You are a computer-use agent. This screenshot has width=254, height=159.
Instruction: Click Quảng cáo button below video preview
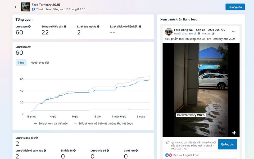point(227,144)
